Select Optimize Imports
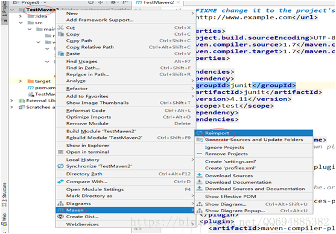This screenshot has width=336, height=234. tap(126, 117)
